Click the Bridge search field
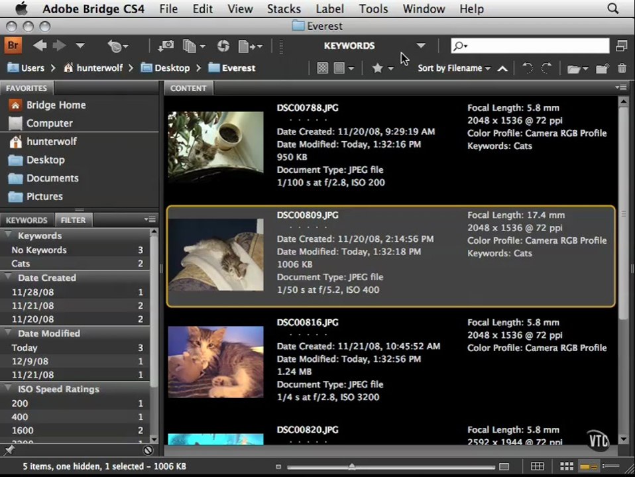Screen dimensions: 635x477 (x=530, y=46)
